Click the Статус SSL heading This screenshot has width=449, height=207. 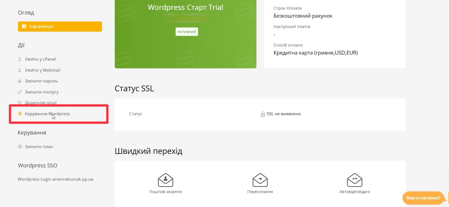tap(134, 88)
